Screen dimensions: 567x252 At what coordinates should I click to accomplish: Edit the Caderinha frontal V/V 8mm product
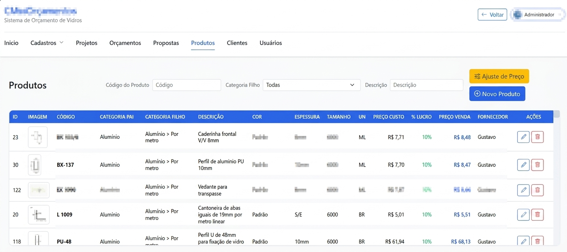[523, 137]
